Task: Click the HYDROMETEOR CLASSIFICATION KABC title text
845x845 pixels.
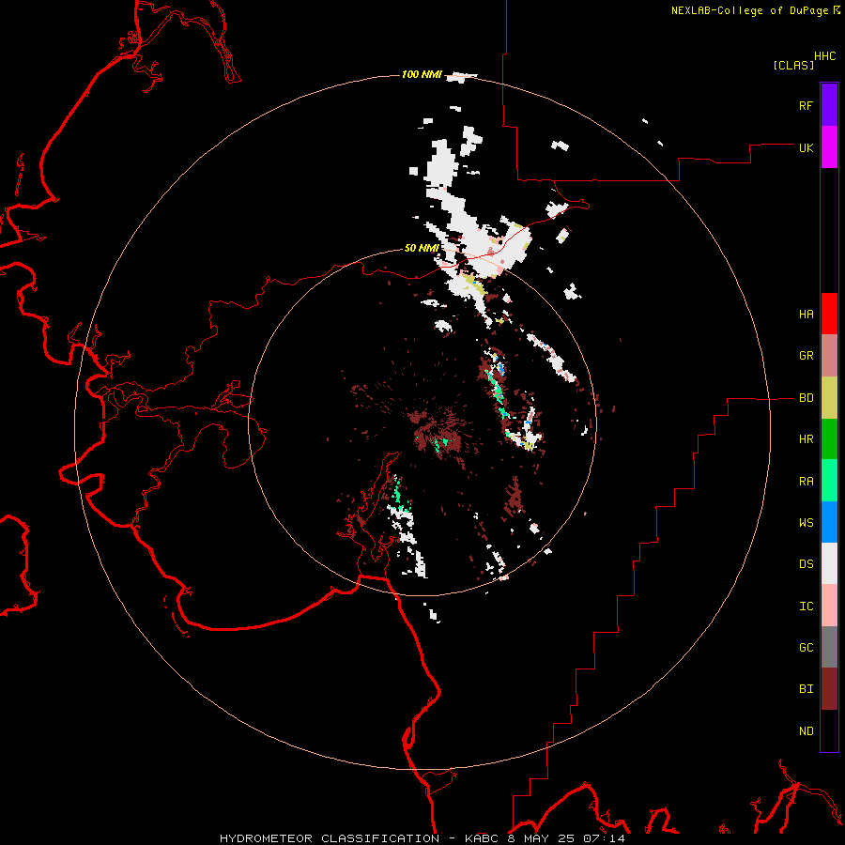Action: [x=422, y=838]
